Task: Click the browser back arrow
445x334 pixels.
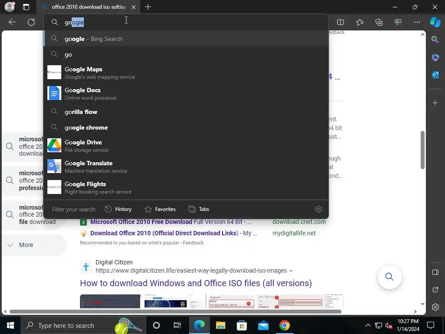Action: pos(12,22)
